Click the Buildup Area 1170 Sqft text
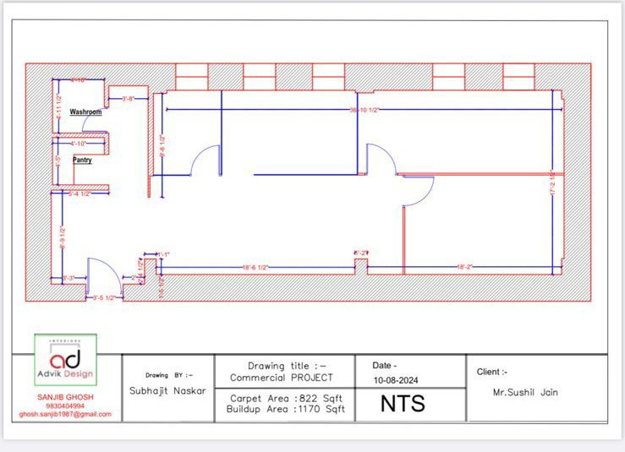 pos(286,409)
